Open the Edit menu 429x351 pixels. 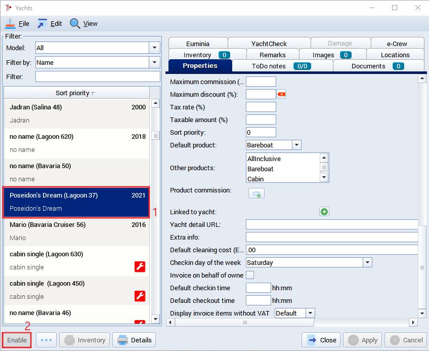pos(50,24)
